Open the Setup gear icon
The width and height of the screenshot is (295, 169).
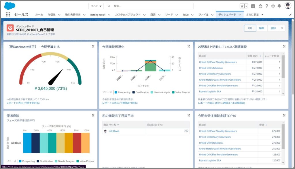[x=273, y=6]
